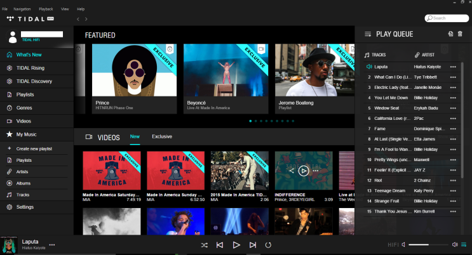The image size is (472, 255).
Task: Toggle repeat mode
Action: click(268, 245)
